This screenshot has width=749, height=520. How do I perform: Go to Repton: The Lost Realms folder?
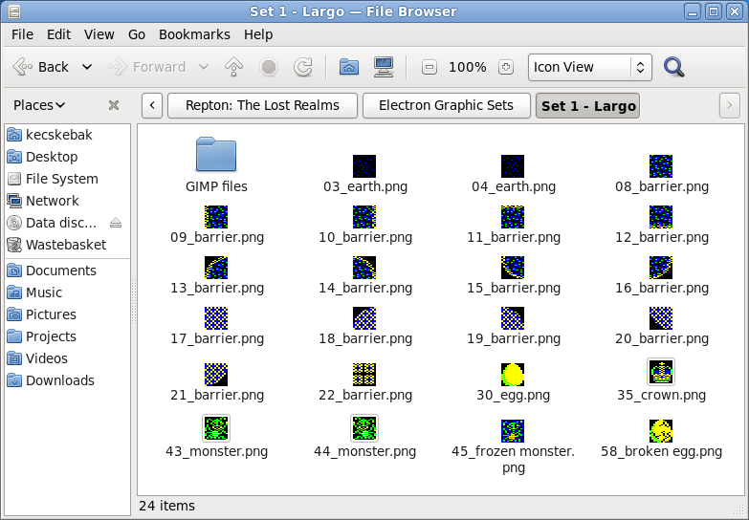pyautogui.click(x=262, y=105)
